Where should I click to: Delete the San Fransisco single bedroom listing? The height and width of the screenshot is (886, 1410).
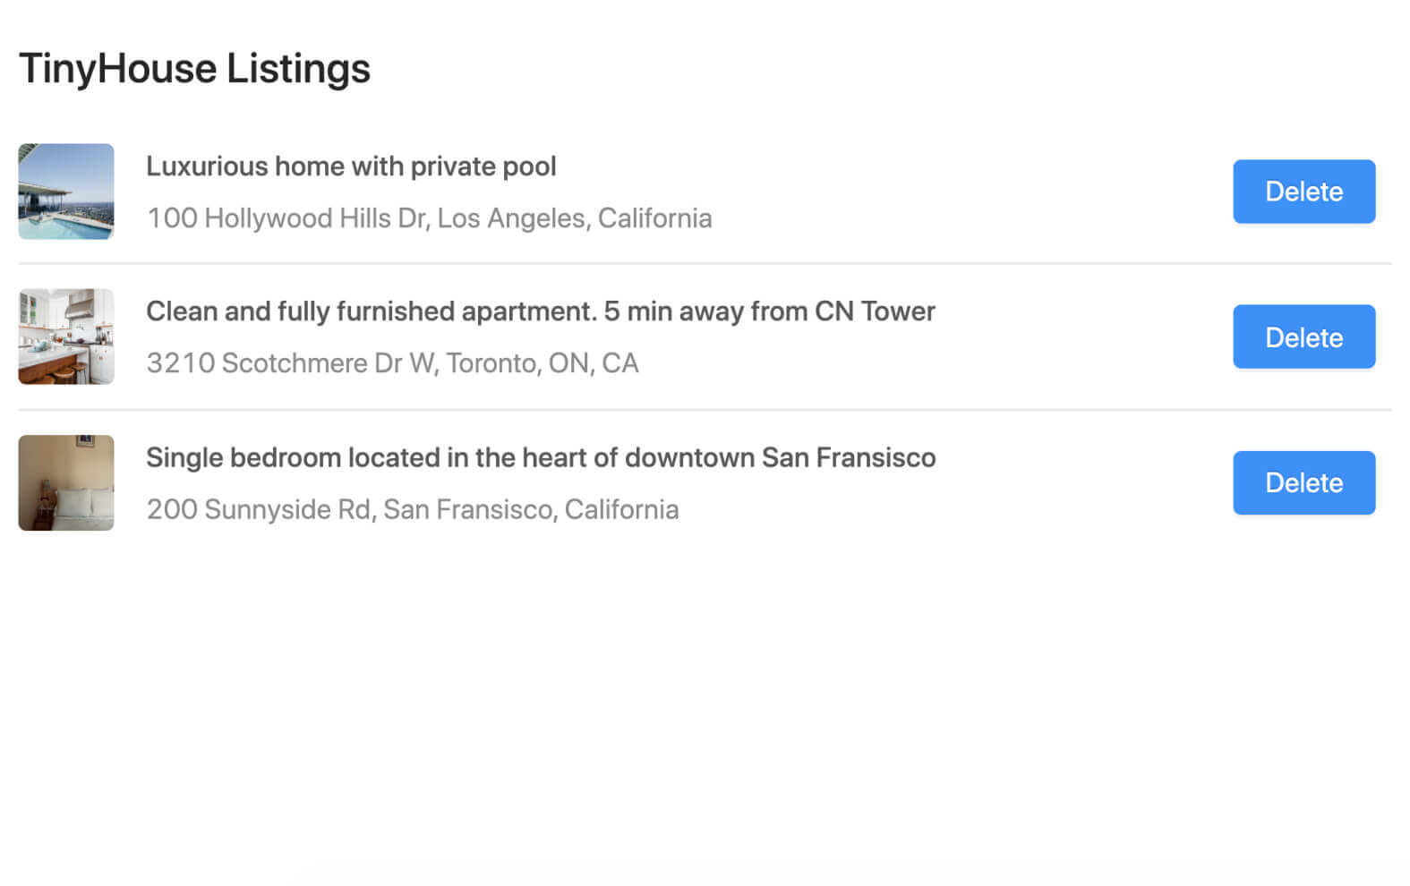coord(1303,482)
